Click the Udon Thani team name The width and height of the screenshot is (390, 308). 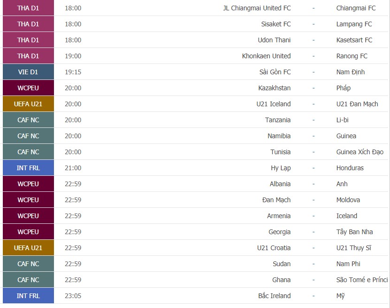(x=274, y=40)
